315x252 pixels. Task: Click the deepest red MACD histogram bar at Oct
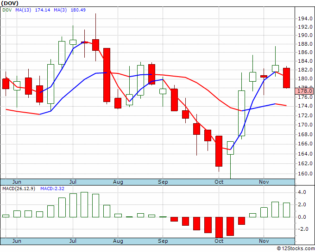[219, 228]
